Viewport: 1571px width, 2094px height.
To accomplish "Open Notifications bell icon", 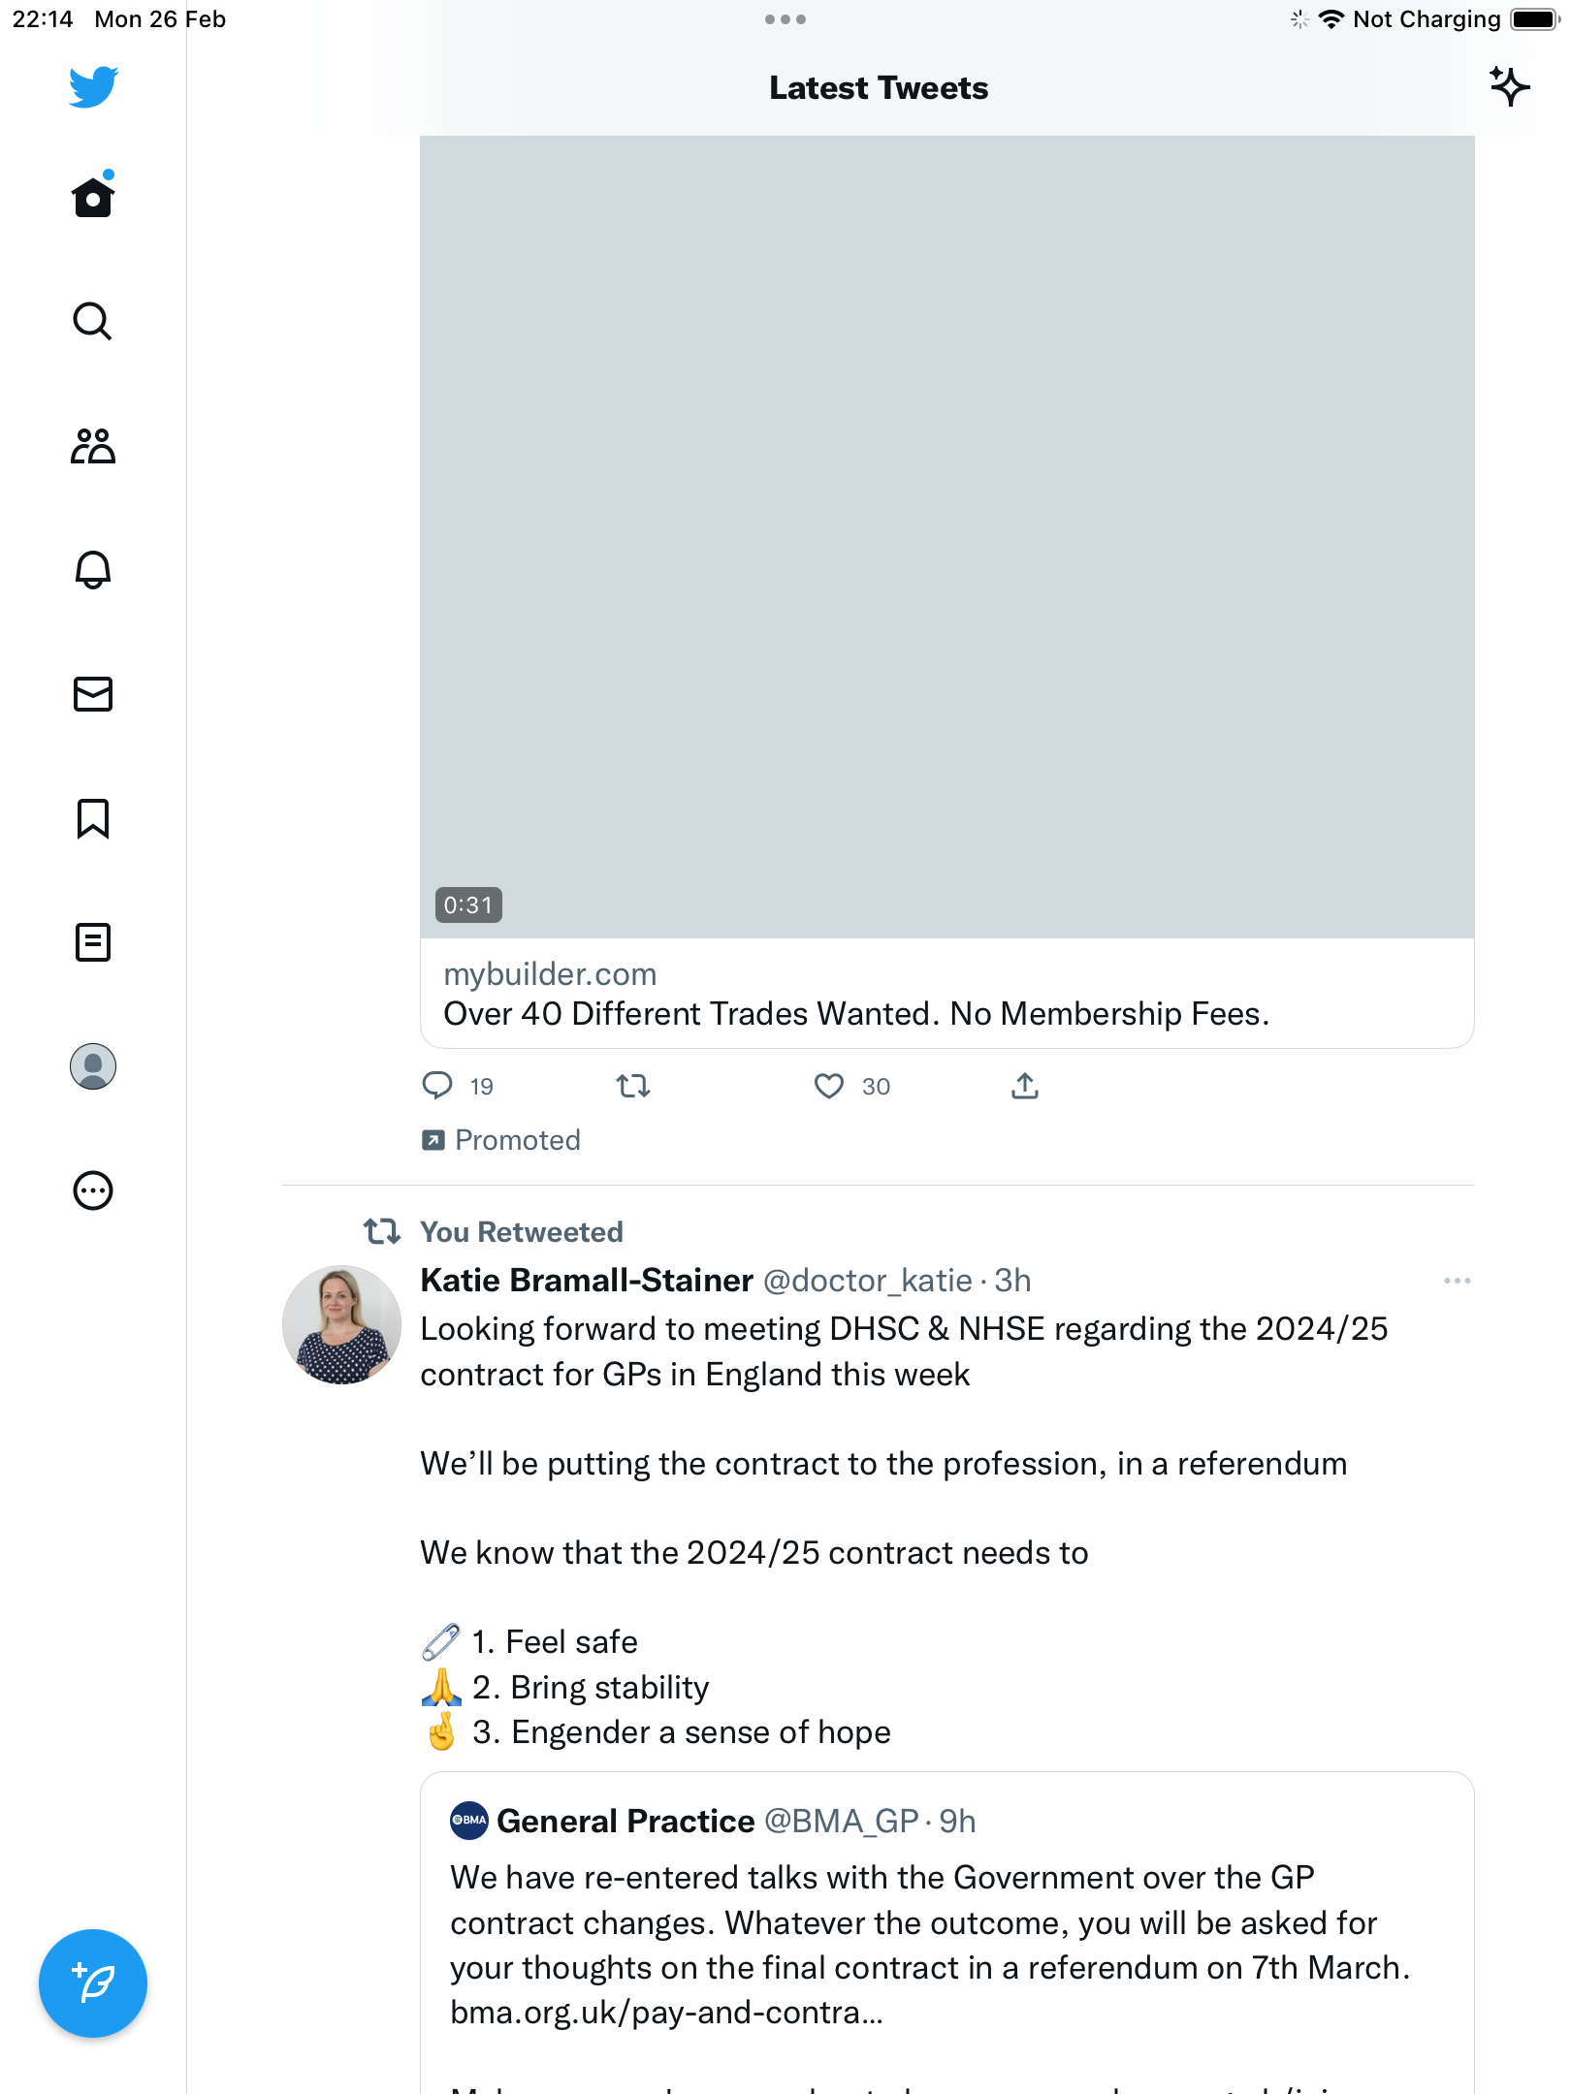I will click(93, 570).
